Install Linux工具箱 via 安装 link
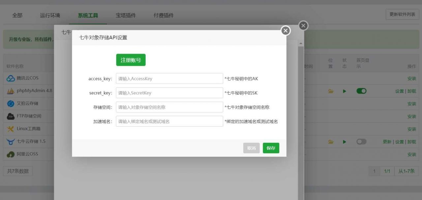422x200 pixels. click(412, 129)
